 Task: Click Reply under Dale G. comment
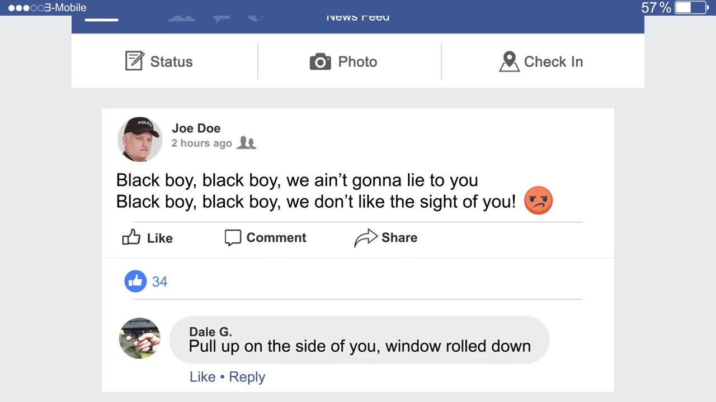(x=247, y=377)
